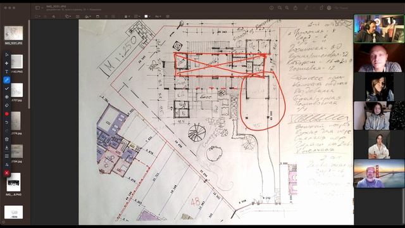The image size is (405, 228).
Task: Open the Shapes dropdown in markup bar
Action: tap(68, 16)
